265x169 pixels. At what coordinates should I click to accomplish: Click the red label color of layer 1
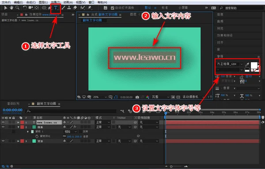tap(22, 122)
